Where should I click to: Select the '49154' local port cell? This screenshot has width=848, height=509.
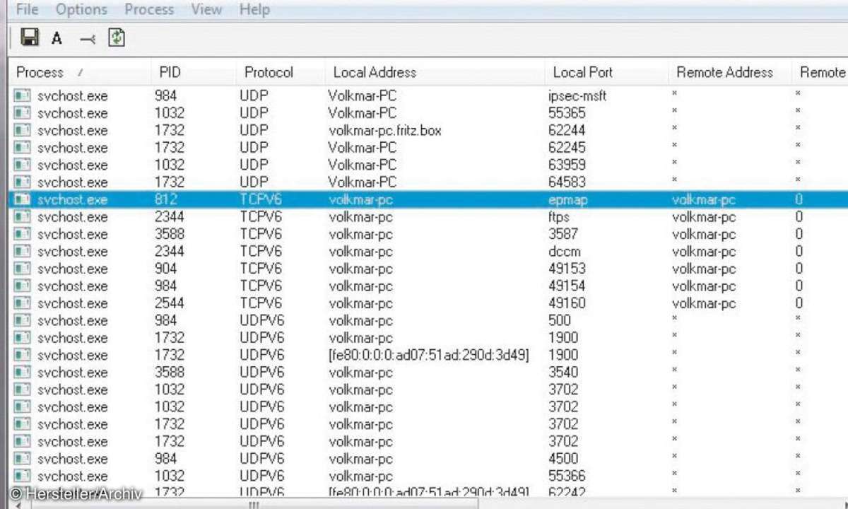[x=567, y=286]
